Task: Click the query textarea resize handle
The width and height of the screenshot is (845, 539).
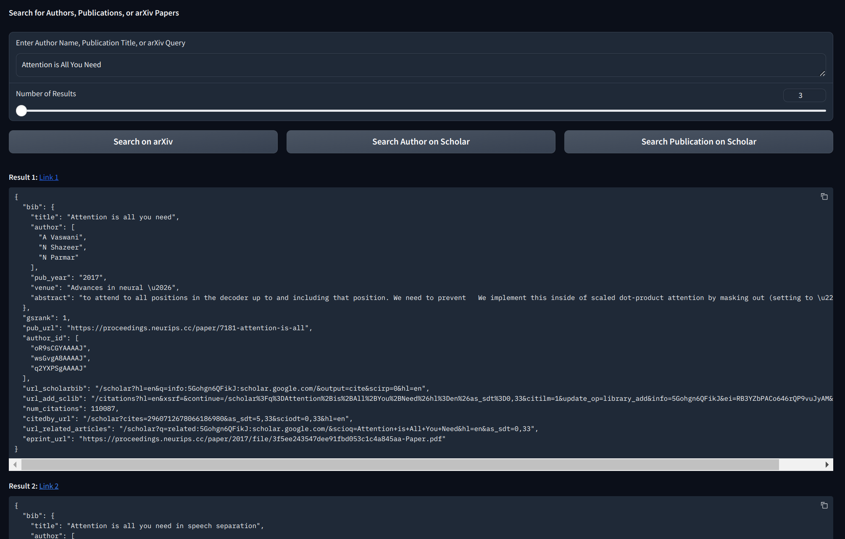Action: tap(822, 74)
